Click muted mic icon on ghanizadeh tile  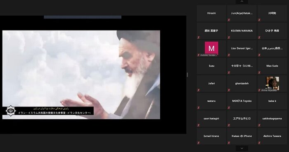[229, 90]
